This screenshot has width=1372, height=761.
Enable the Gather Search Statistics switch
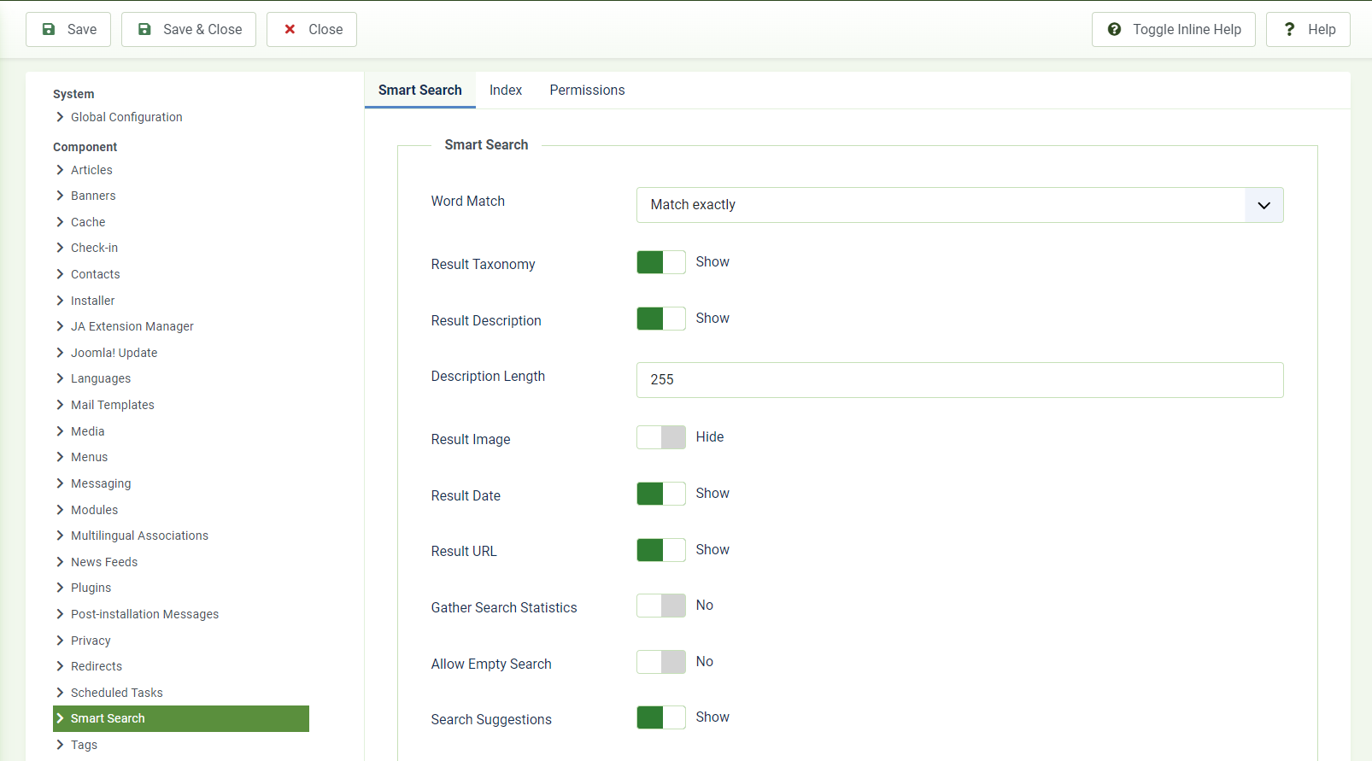point(661,606)
